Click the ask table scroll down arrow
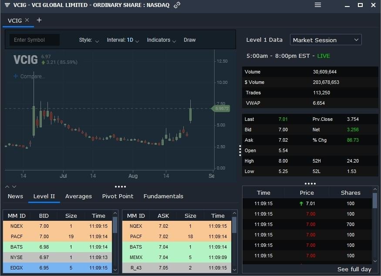 (235, 269)
